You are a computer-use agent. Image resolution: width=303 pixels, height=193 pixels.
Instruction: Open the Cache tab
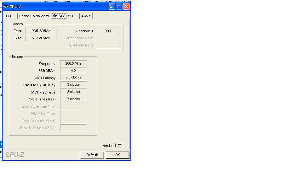[24, 16]
